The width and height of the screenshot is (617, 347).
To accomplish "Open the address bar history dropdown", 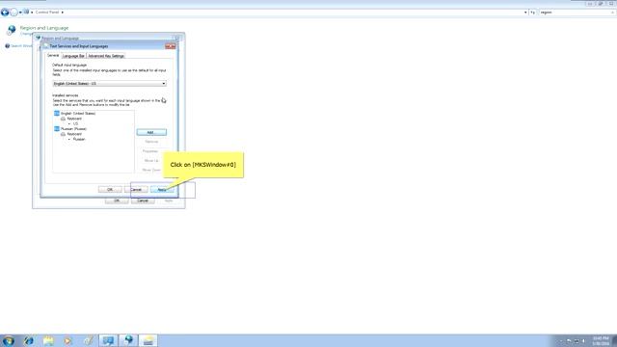I will coord(525,13).
